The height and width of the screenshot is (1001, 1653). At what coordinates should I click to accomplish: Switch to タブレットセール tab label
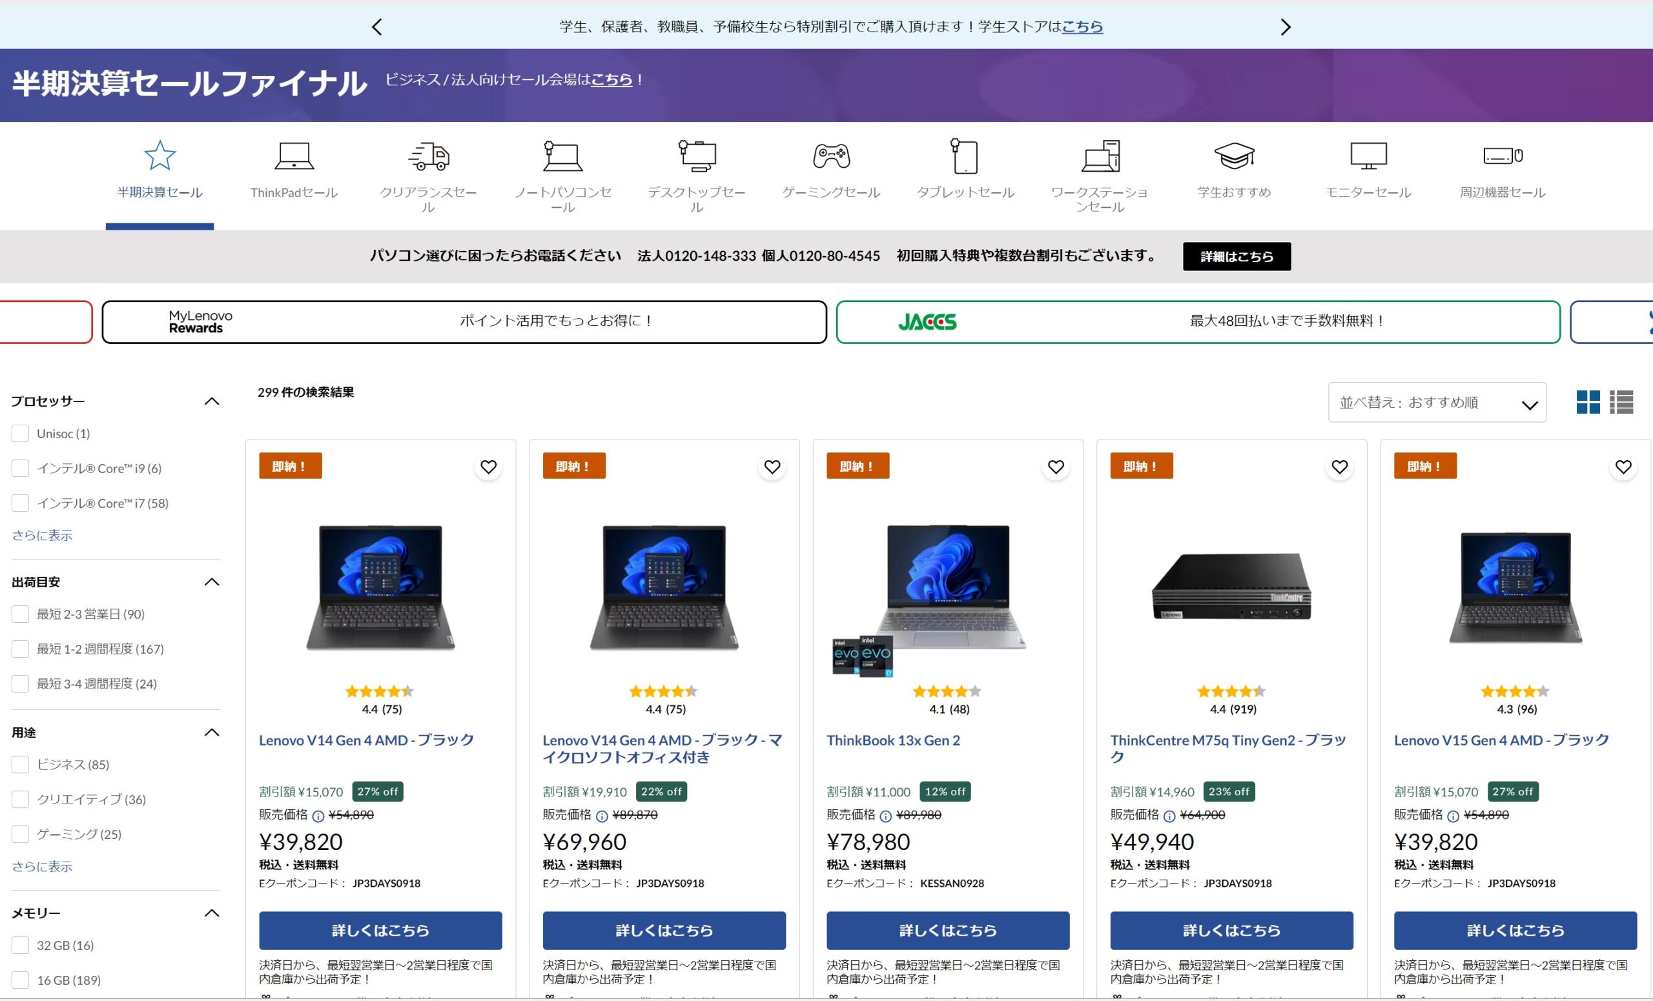click(965, 192)
